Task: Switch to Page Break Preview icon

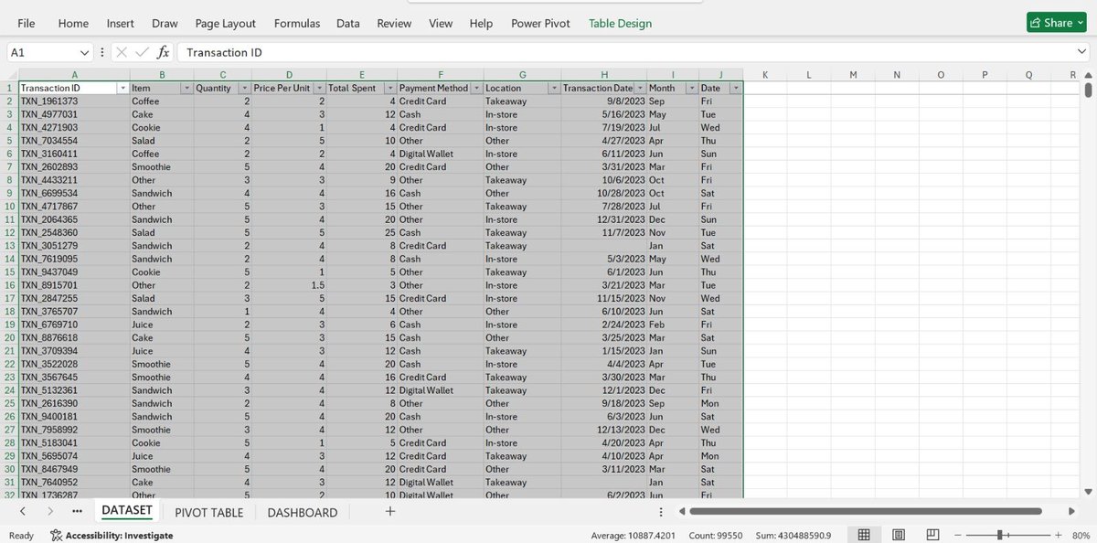Action: point(932,535)
